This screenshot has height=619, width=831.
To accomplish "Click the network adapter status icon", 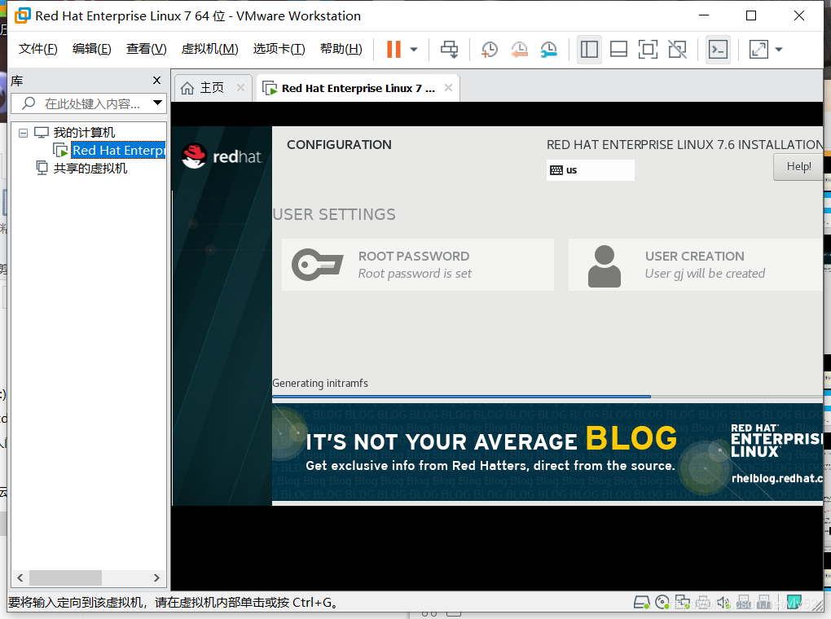I will click(x=683, y=603).
